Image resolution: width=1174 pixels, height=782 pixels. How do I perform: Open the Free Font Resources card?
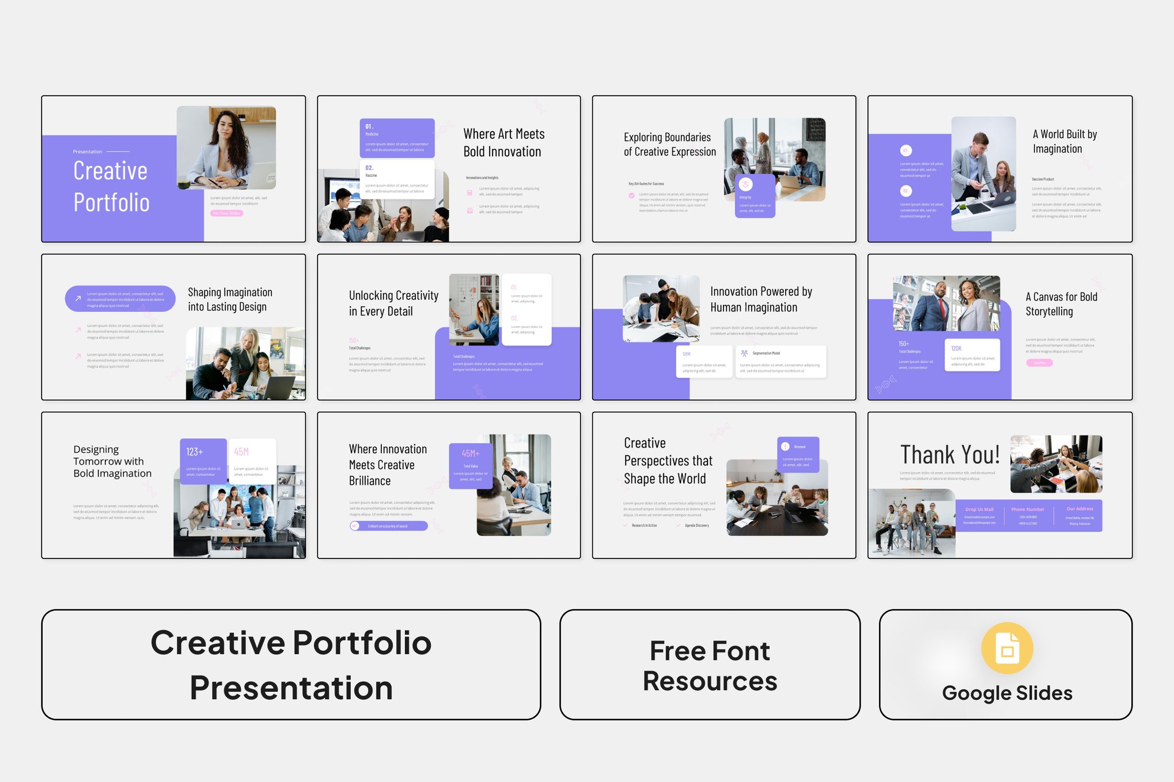tap(710, 665)
